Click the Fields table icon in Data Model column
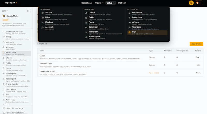 point(86,18)
